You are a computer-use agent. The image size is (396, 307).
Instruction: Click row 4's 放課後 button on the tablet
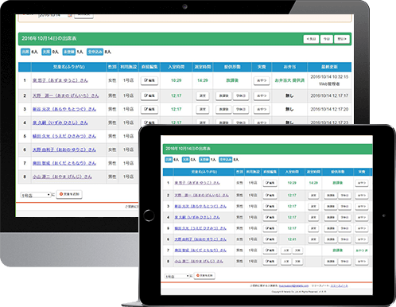[x=331, y=217]
